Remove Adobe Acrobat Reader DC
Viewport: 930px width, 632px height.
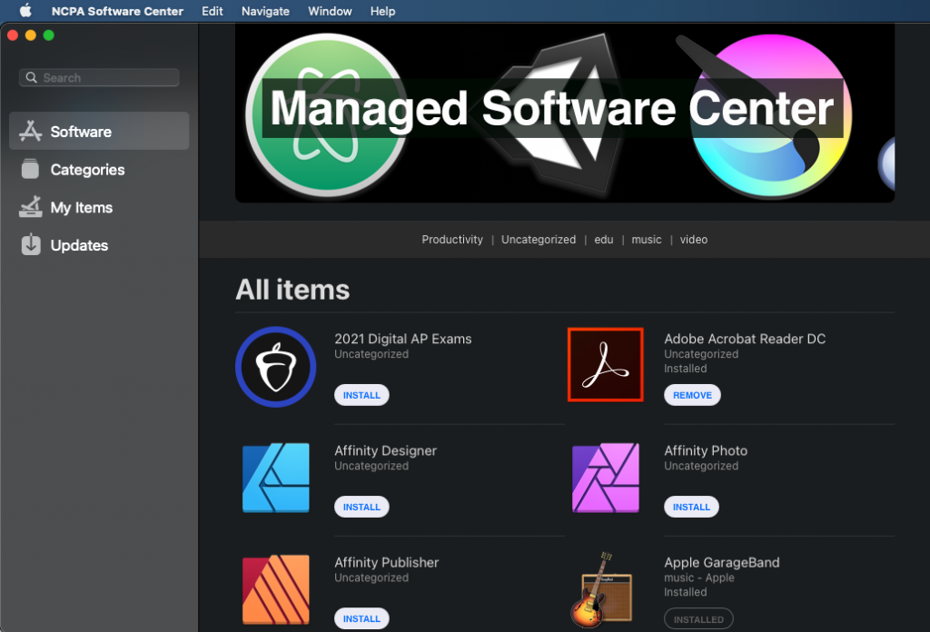pyautogui.click(x=692, y=395)
